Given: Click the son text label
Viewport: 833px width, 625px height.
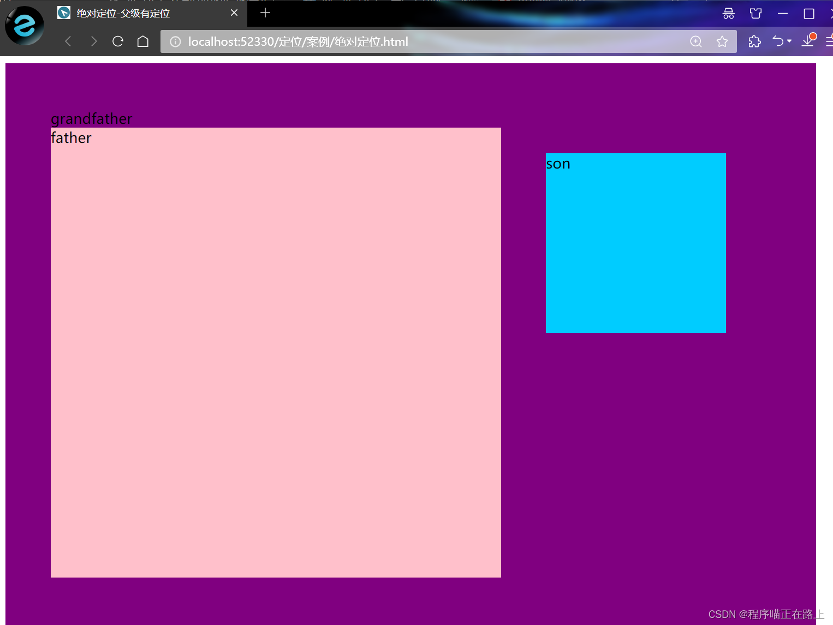Looking at the screenshot, I should click(x=558, y=164).
